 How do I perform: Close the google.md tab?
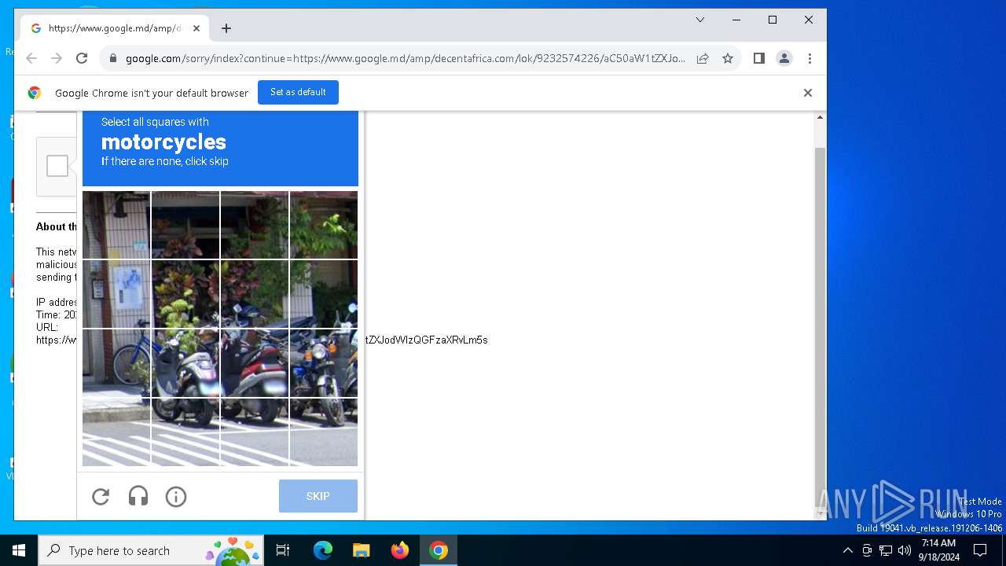click(196, 28)
